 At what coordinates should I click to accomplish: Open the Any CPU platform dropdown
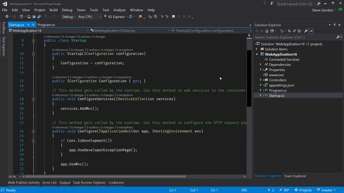(x=90, y=17)
